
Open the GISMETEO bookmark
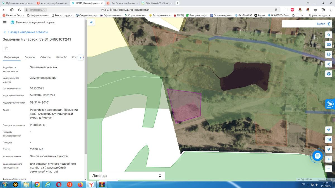click(279, 15)
